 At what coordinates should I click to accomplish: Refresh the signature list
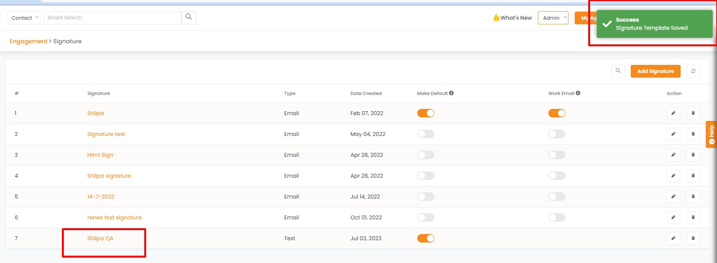pyautogui.click(x=693, y=71)
